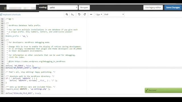Undo the last edit
This screenshot has width=182, height=102.
point(79,14)
